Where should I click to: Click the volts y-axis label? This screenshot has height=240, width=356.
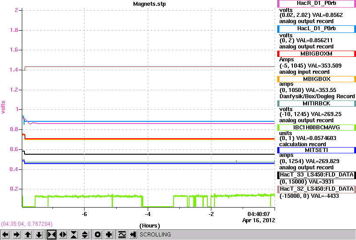pyautogui.click(x=3, y=107)
